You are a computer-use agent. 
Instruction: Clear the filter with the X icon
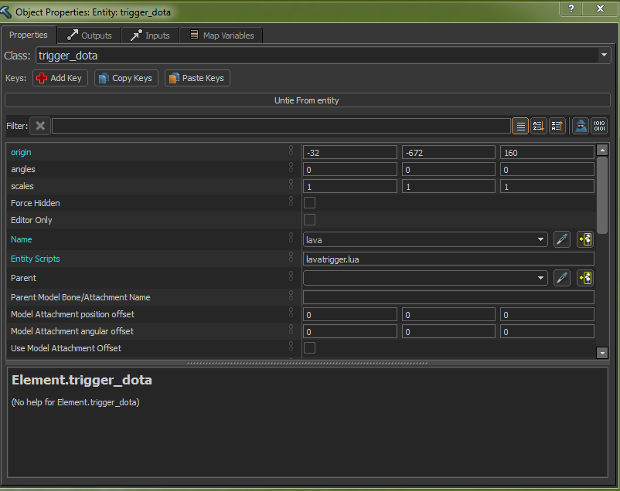tap(40, 126)
